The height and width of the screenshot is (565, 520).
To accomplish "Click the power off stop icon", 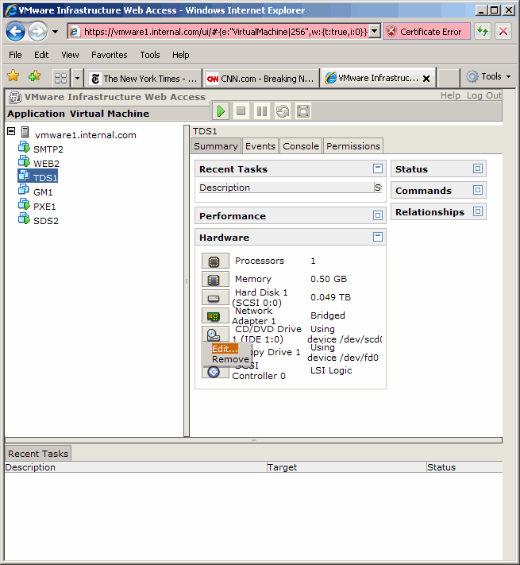I will tap(241, 111).
